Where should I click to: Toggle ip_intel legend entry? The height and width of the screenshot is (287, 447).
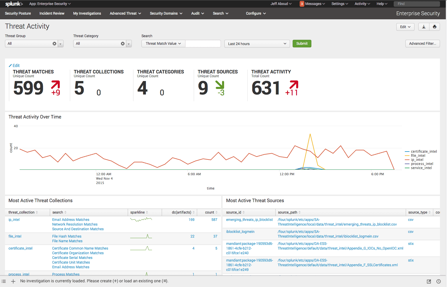pos(414,160)
